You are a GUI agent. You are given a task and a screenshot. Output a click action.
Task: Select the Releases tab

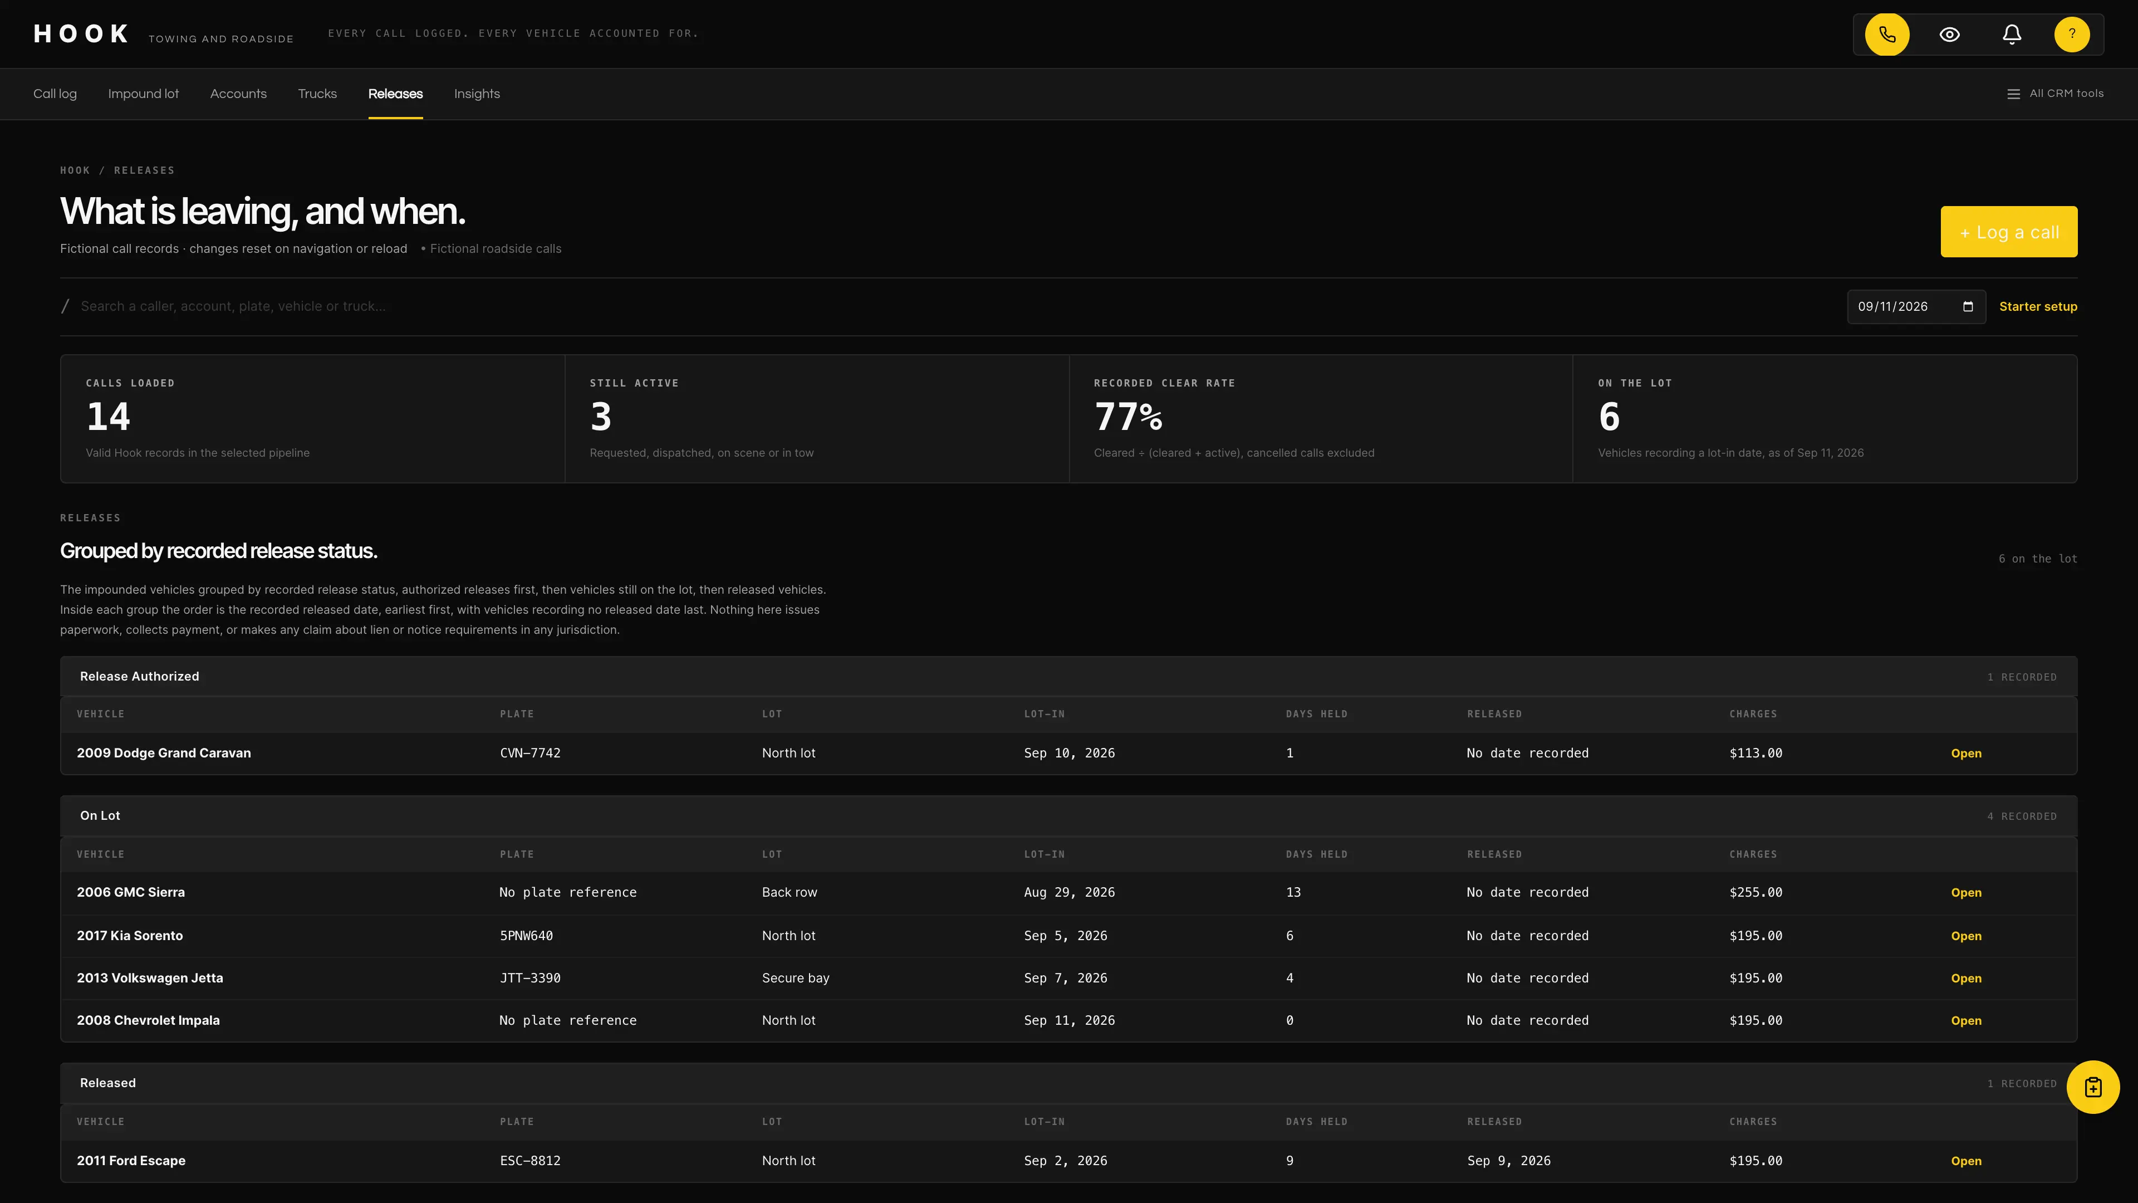click(395, 94)
